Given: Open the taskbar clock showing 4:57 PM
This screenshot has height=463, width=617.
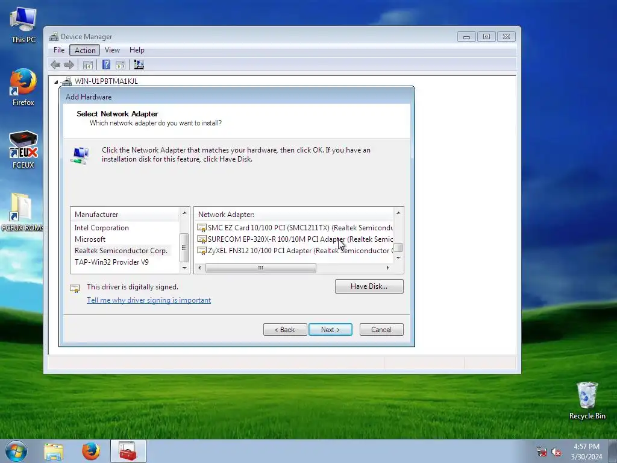Looking at the screenshot, I should pos(586,452).
